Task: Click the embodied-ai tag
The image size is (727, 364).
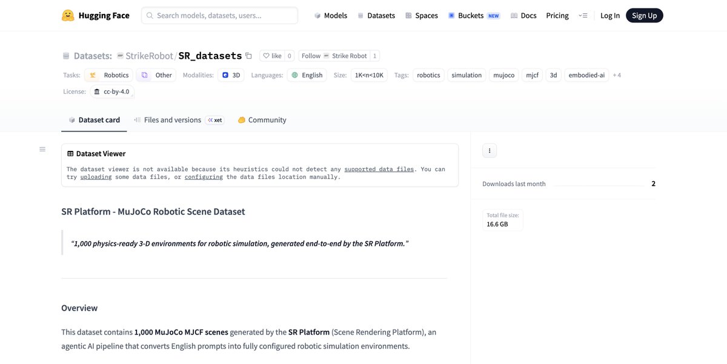Action: 586,75
